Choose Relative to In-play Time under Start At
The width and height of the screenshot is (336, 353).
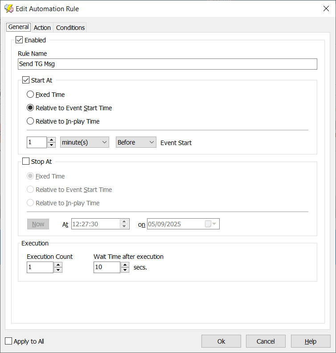coord(30,121)
